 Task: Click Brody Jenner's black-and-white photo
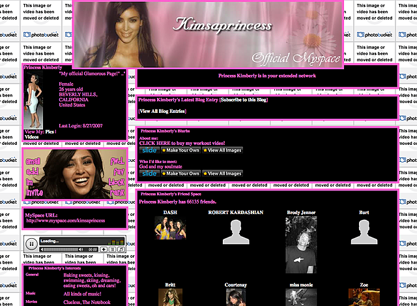click(301, 245)
